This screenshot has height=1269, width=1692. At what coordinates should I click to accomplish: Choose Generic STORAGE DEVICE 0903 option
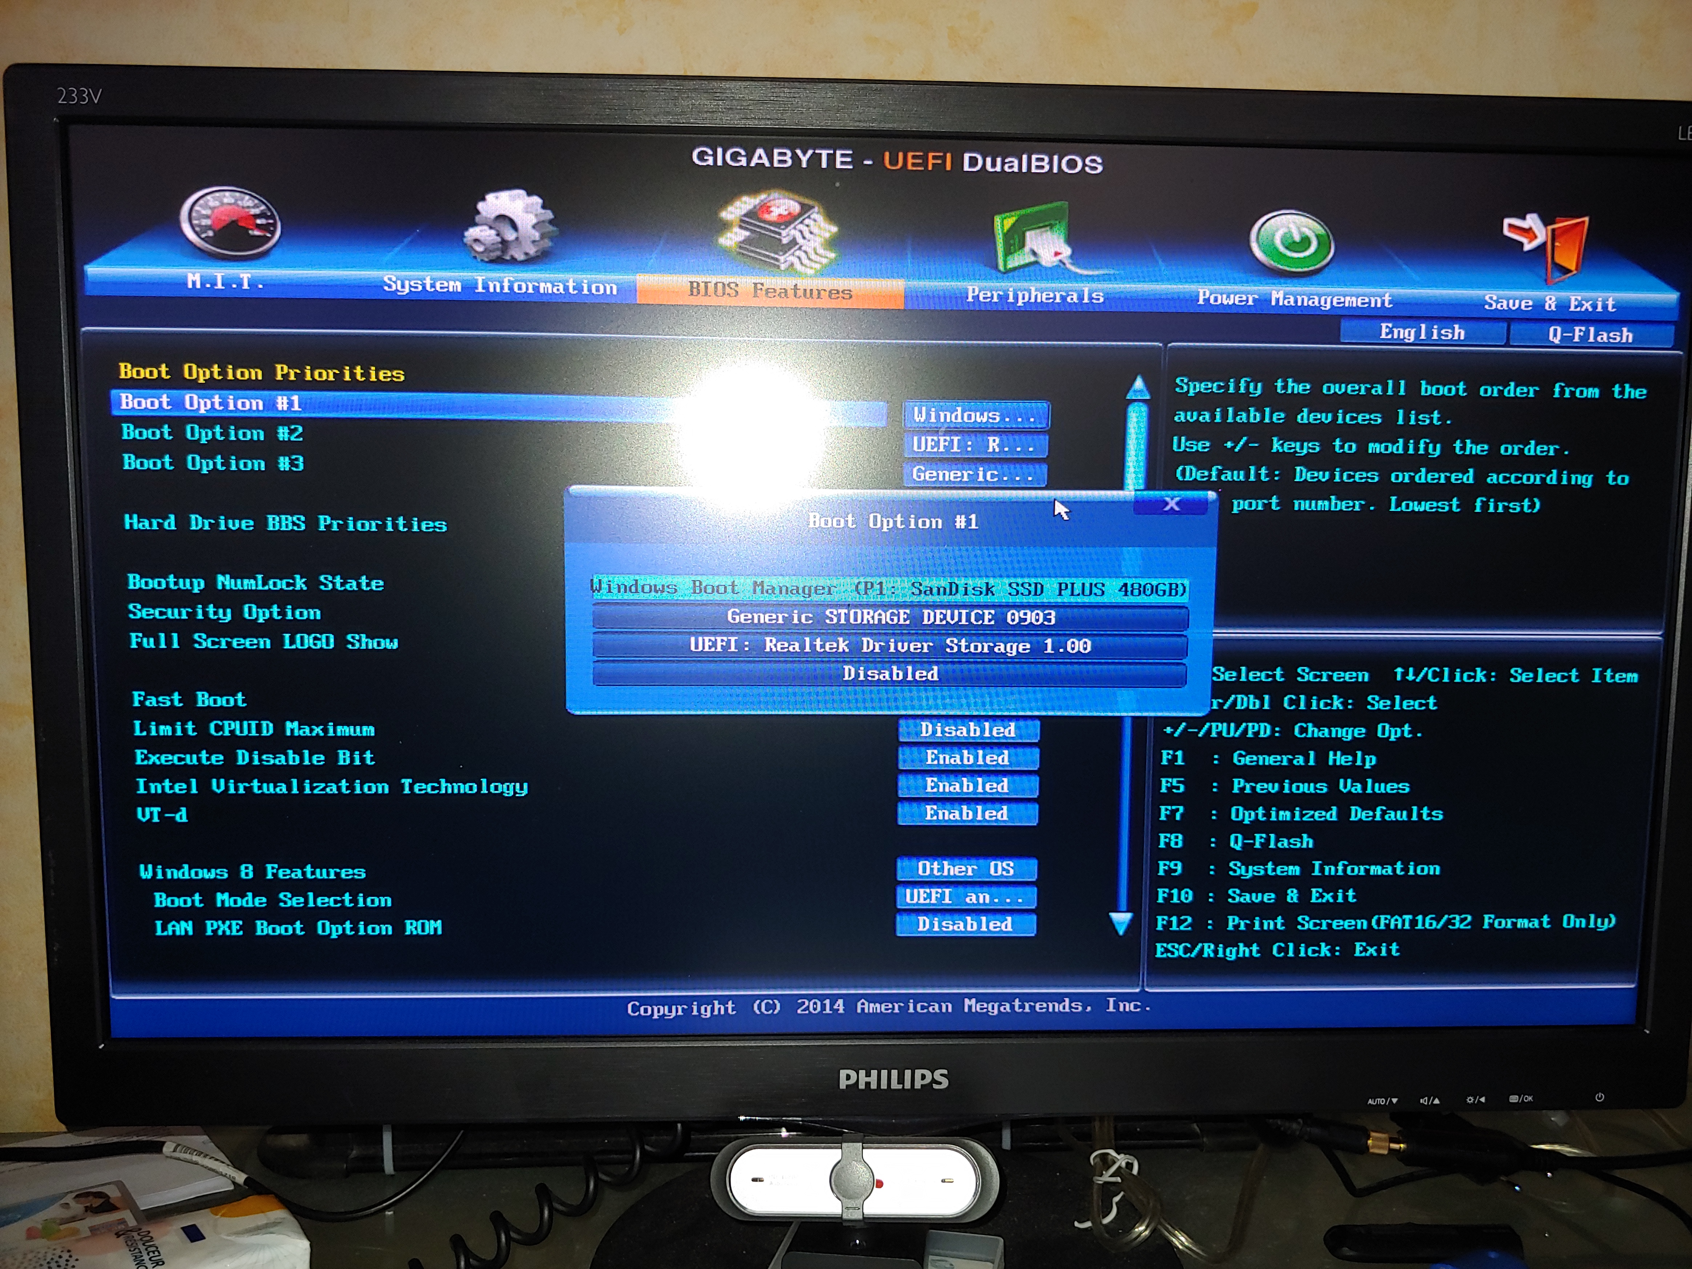890,617
